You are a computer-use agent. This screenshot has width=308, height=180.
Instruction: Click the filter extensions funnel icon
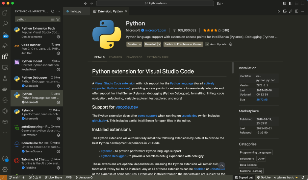(58, 19)
